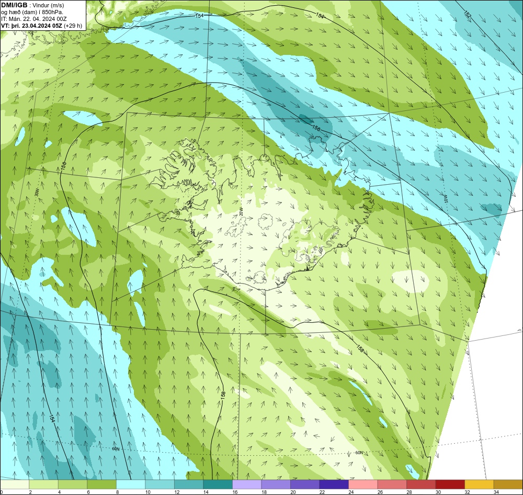Choose the 22–24 m/s deep indigo legend swatch
Viewport: 523px width, 495px height.
pyautogui.click(x=334, y=485)
